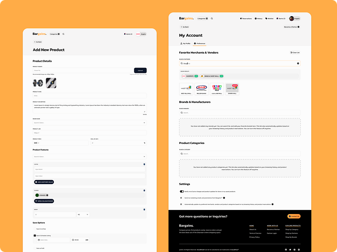Delete the Custom feature with trash icon
Screen dimensions: 337x252
click(x=144, y=164)
